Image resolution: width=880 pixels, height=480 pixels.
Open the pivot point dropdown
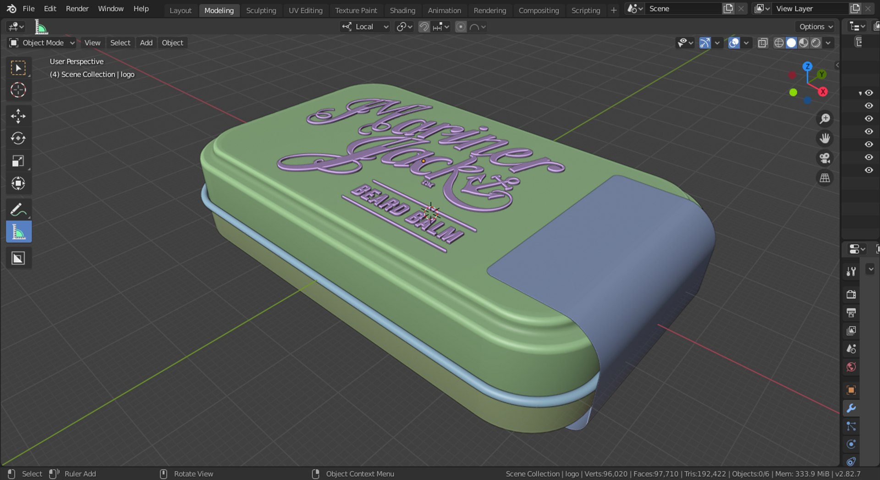(x=404, y=27)
